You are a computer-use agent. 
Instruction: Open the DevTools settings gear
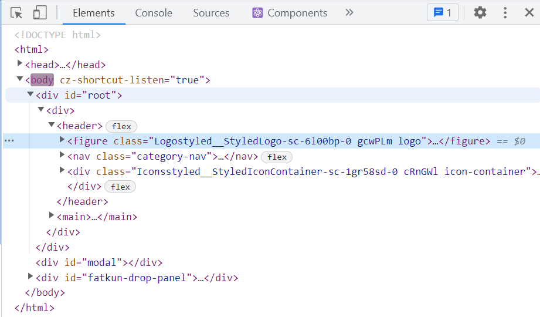(480, 13)
